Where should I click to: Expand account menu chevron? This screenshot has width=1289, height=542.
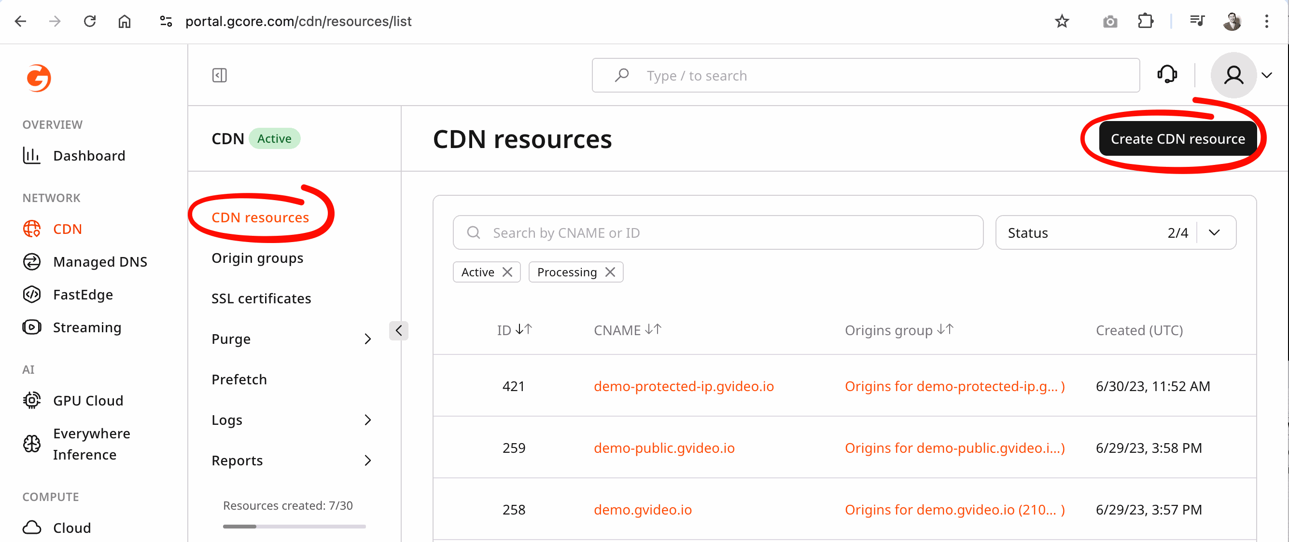[x=1266, y=75]
